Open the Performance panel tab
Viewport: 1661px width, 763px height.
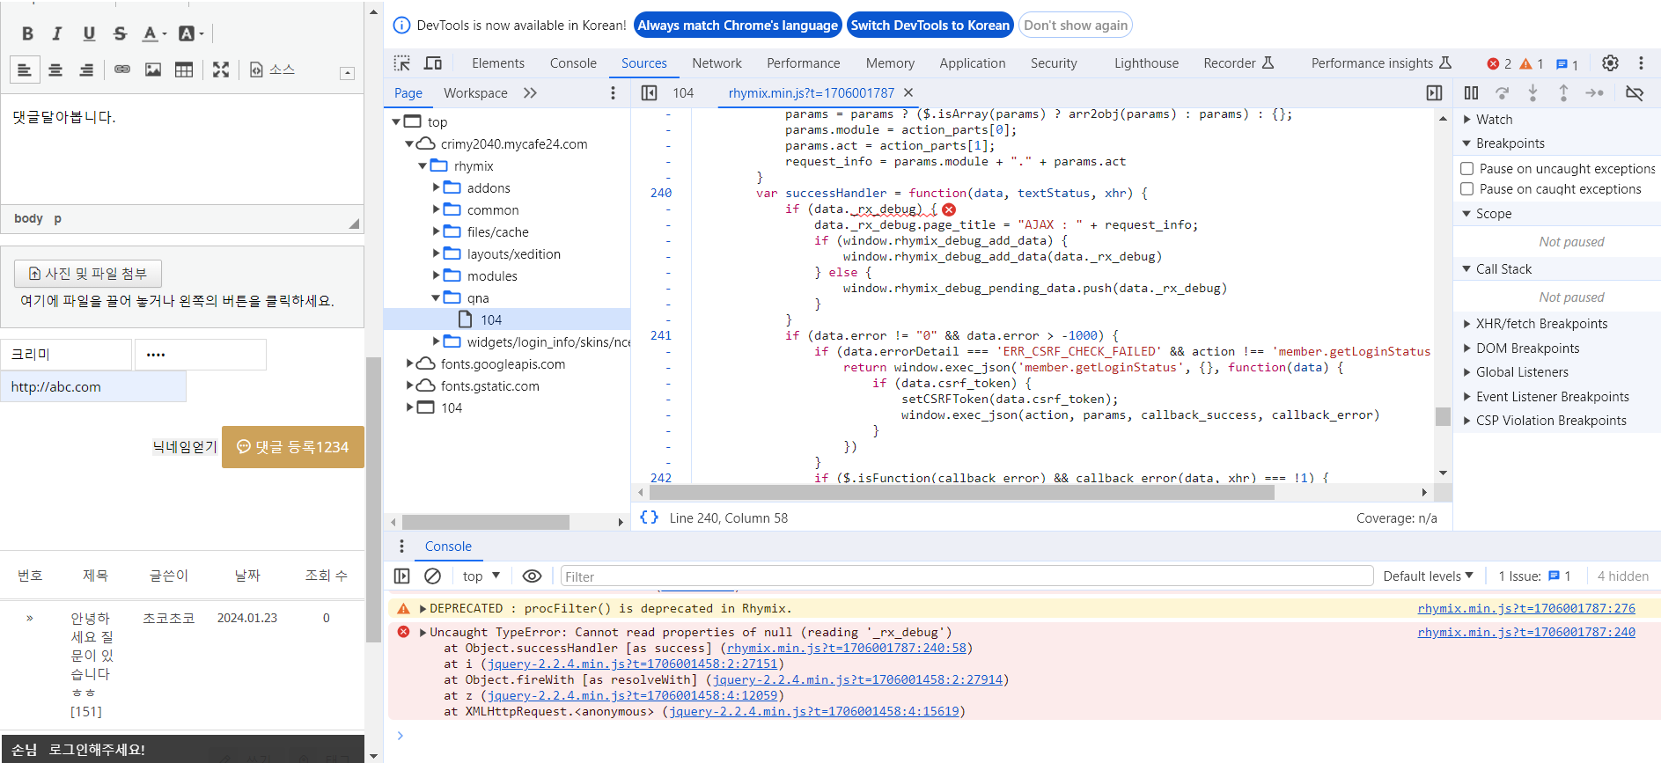tap(803, 63)
